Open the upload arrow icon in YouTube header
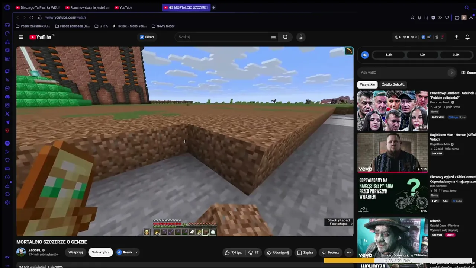Image resolution: width=476 pixels, height=268 pixels. [x=456, y=37]
